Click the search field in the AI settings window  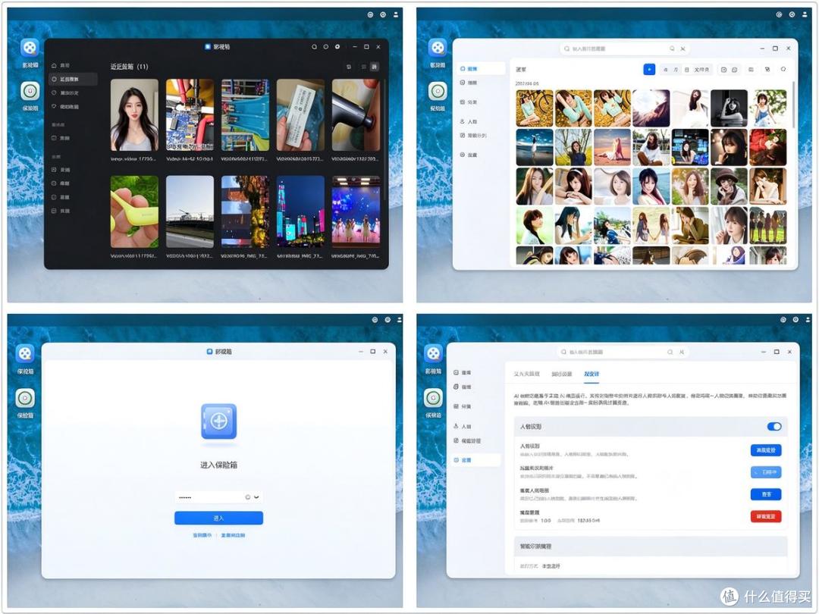pyautogui.click(x=622, y=352)
